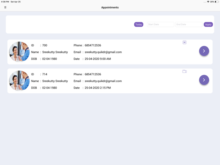The image size is (220, 165).
Task: Click DOB value on appointment 714 card
Action: tap(49, 88)
